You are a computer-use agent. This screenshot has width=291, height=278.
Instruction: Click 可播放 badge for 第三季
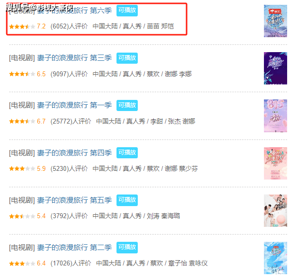pyautogui.click(x=127, y=58)
